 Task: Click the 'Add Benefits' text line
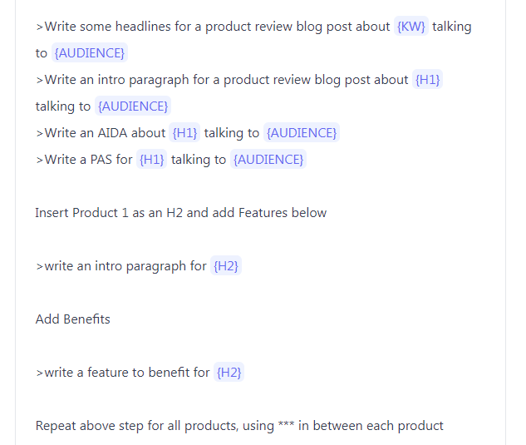[x=73, y=319]
